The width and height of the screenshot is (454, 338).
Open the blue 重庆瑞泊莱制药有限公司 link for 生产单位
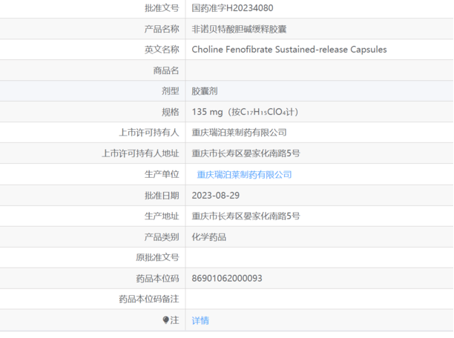click(244, 175)
